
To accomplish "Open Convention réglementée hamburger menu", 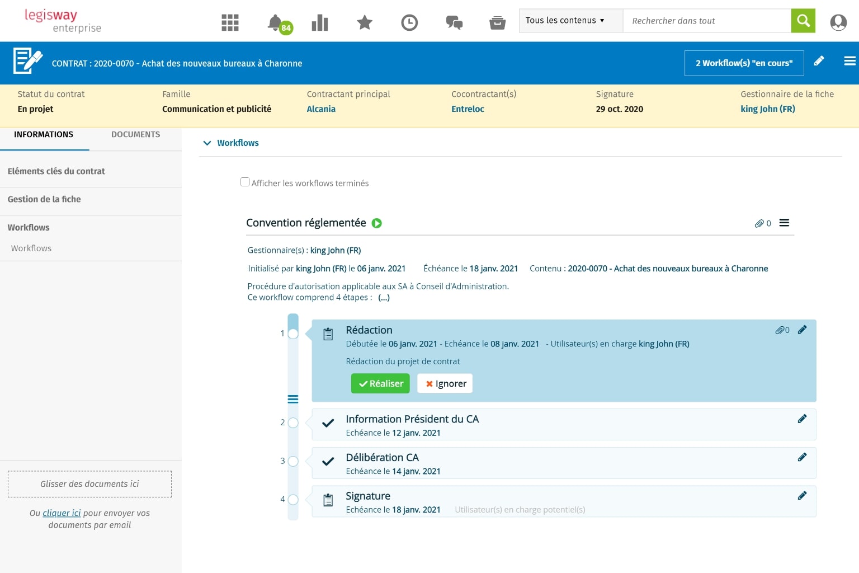I will click(x=784, y=223).
